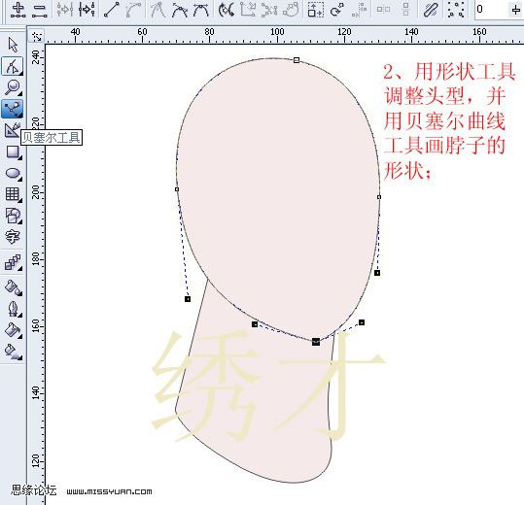Viewport: 524px width, 505px height.
Task: Click the Convert Curve to Line icon
Action: click(x=112, y=9)
